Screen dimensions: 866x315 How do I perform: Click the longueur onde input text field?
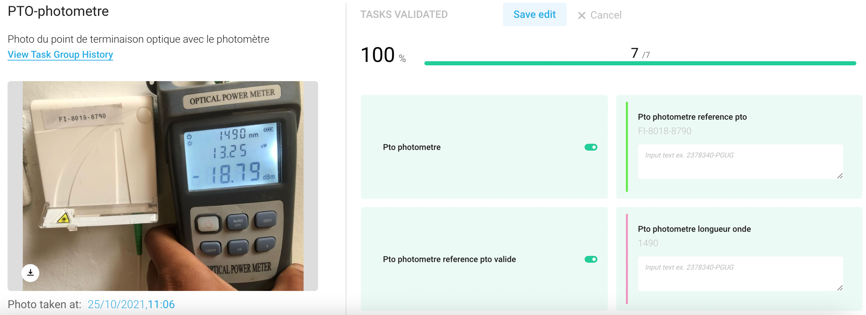(x=740, y=274)
